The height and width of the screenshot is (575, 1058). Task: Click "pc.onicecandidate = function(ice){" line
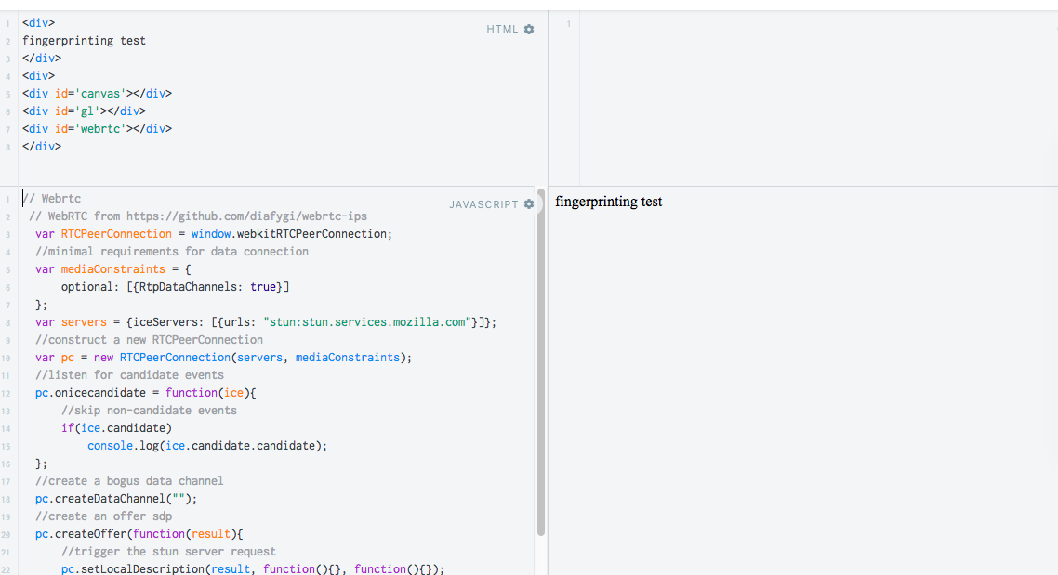click(x=146, y=393)
